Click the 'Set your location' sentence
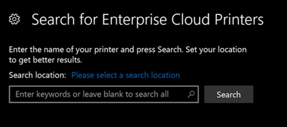 pyautogui.click(x=216, y=50)
